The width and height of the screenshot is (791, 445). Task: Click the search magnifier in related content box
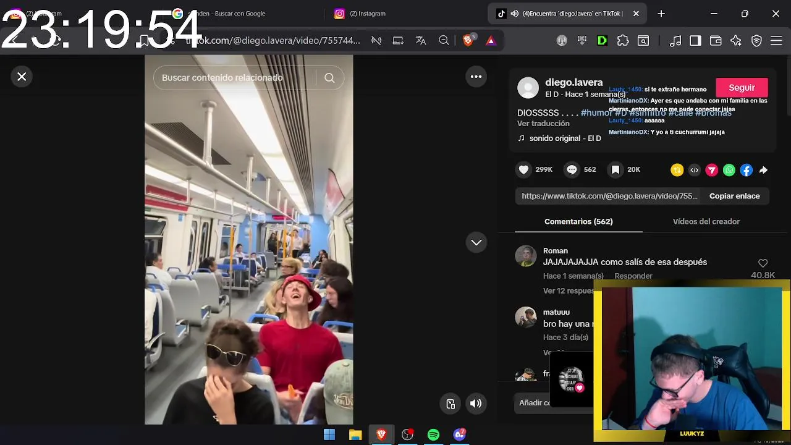point(329,78)
